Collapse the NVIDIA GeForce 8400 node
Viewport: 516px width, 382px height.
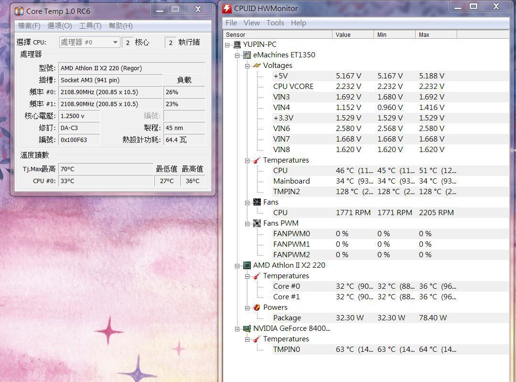point(237,329)
